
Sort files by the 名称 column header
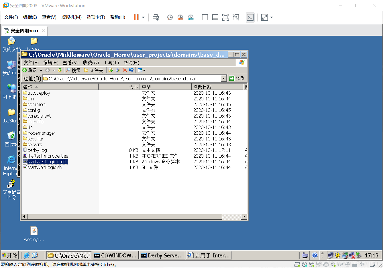[60, 87]
